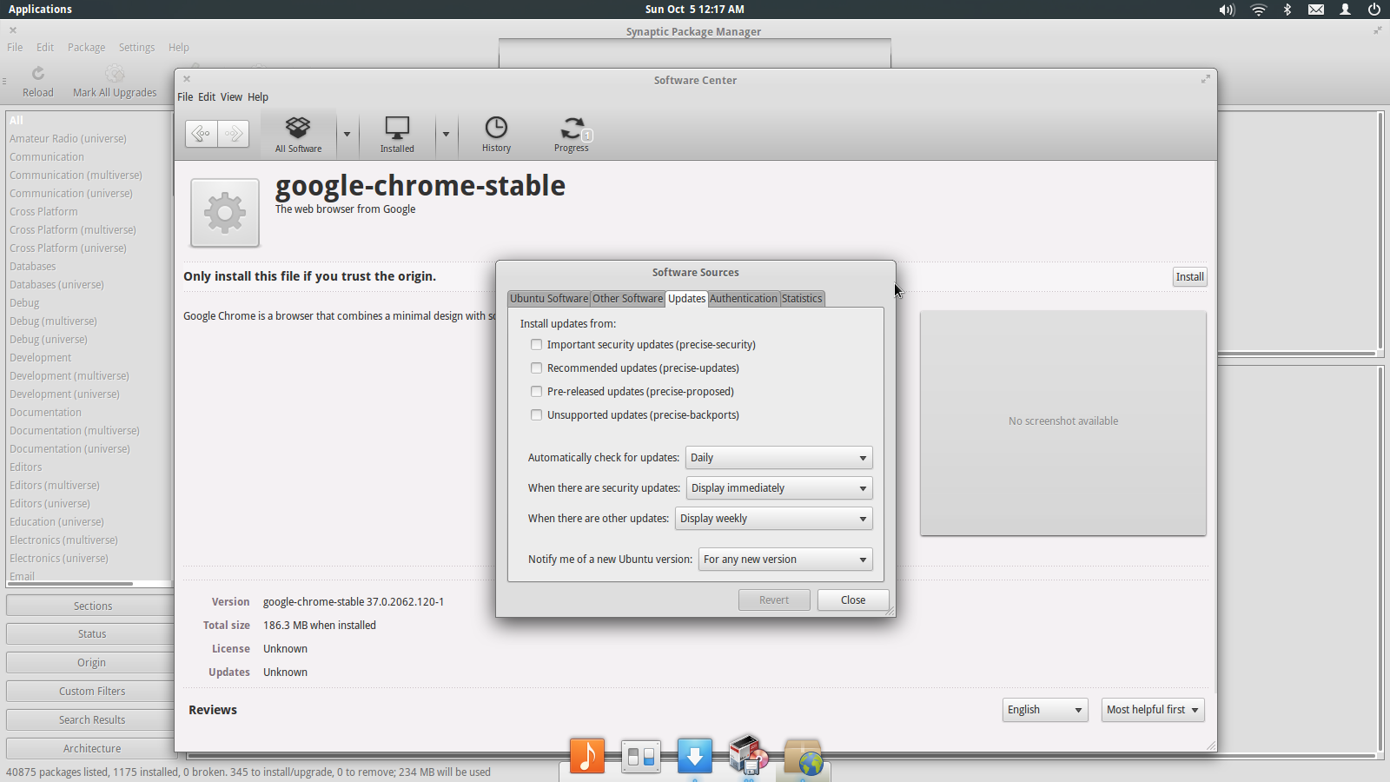Viewport: 1390px width, 782px height.
Task: Open the Synaptic Settings menu
Action: pyautogui.click(x=136, y=48)
